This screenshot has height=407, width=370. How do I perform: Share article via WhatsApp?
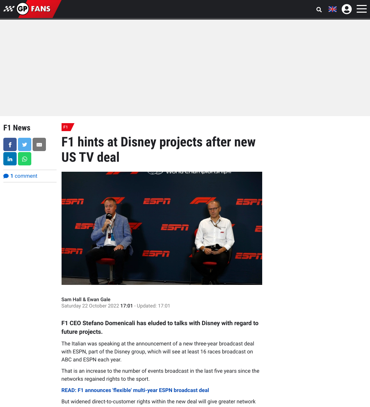(x=25, y=159)
